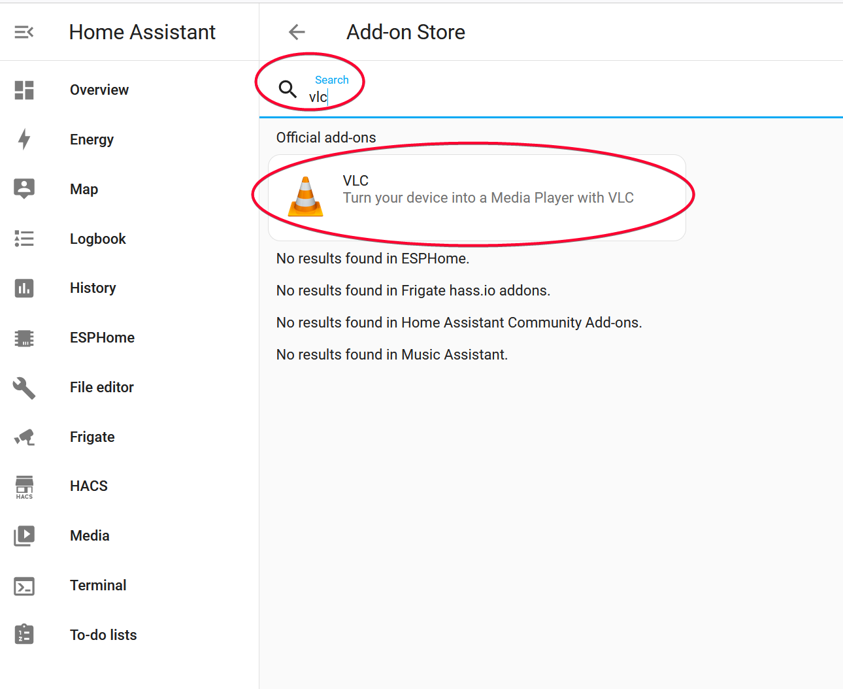The height and width of the screenshot is (689, 843).
Task: Open Map in the sidebar
Action: 129,189
